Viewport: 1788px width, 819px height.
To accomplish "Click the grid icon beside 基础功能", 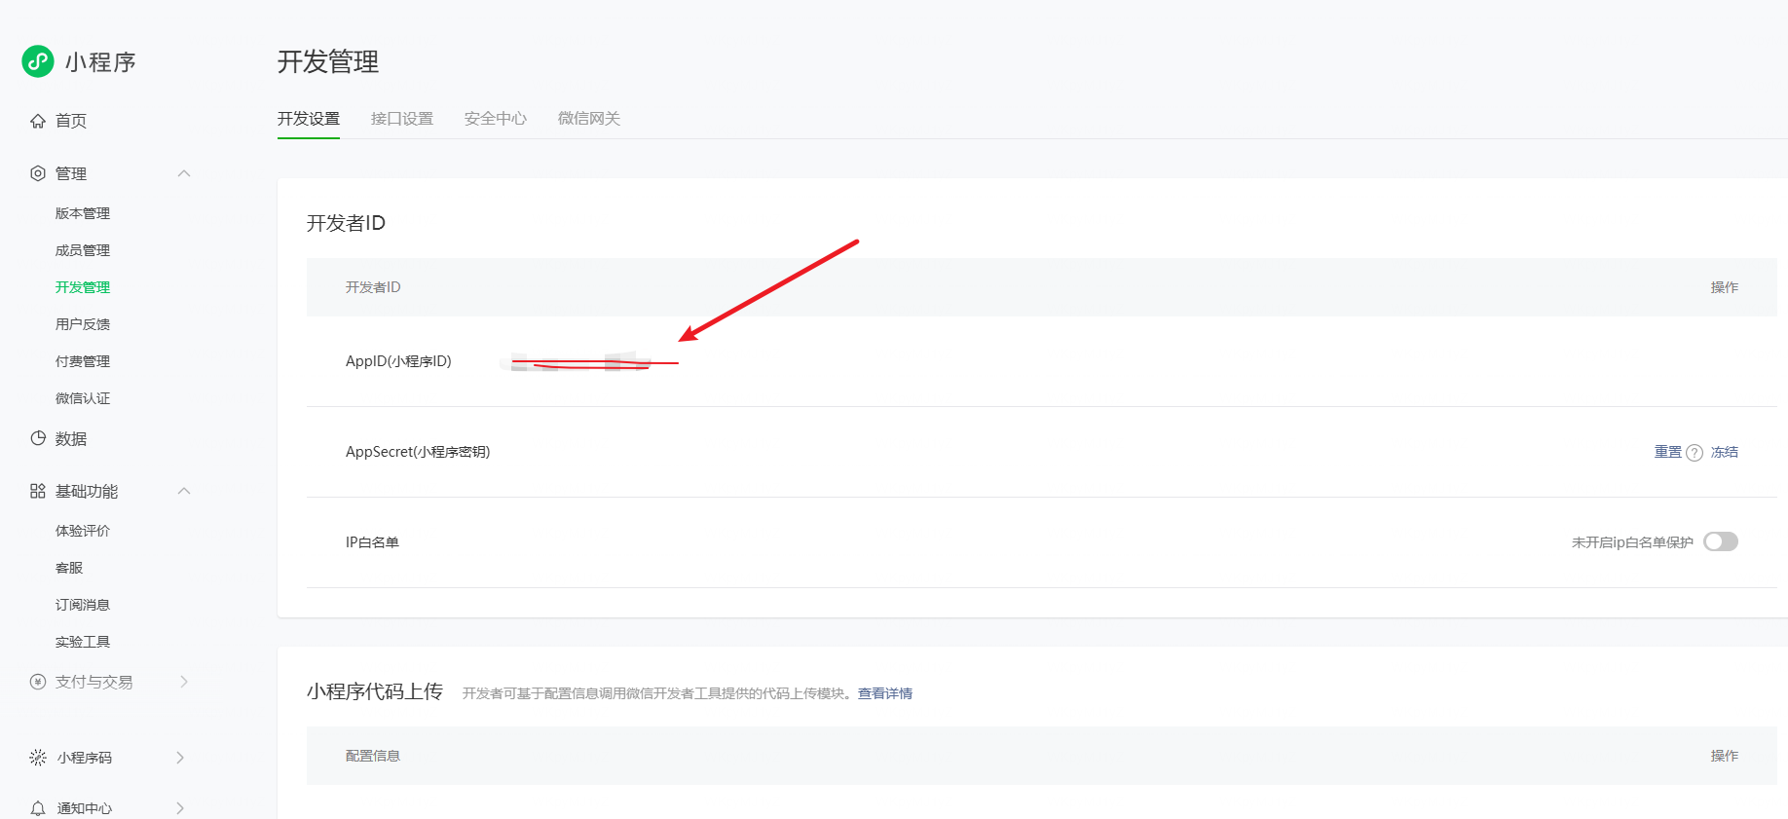I will point(38,491).
